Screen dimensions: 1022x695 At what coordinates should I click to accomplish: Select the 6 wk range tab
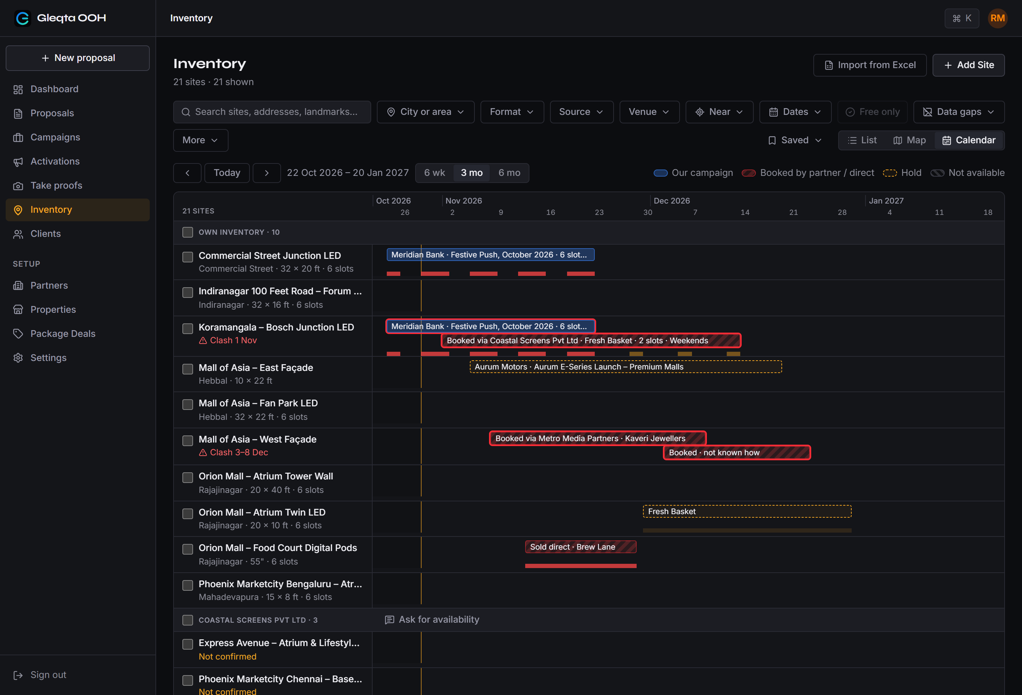coord(434,173)
